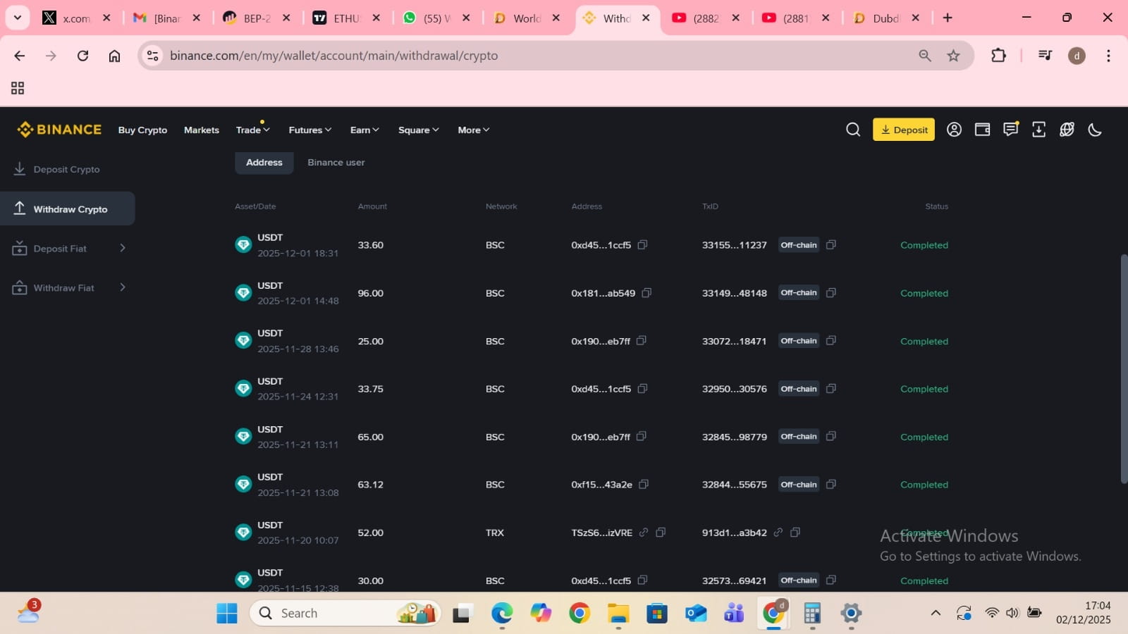Expand the Earn menu
Screen dimensions: 1128x634
click(x=364, y=130)
